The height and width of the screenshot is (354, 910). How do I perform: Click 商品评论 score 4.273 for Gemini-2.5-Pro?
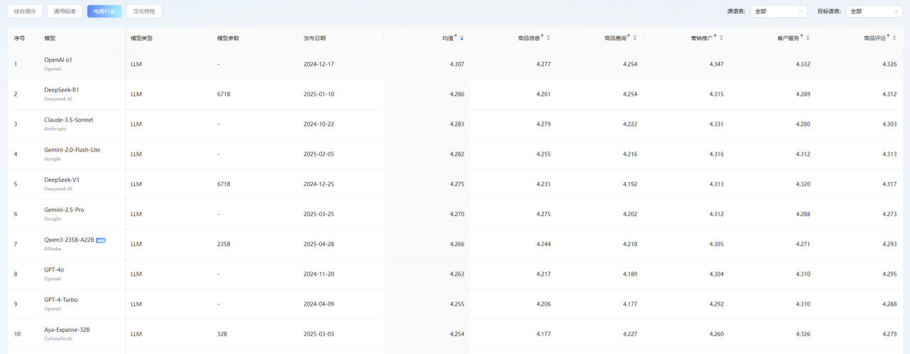click(x=889, y=213)
